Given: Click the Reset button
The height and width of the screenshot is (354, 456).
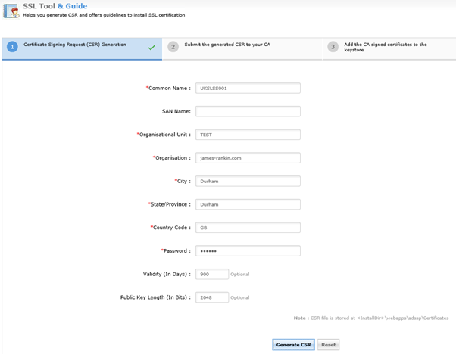Looking at the screenshot, I should pyautogui.click(x=328, y=345).
